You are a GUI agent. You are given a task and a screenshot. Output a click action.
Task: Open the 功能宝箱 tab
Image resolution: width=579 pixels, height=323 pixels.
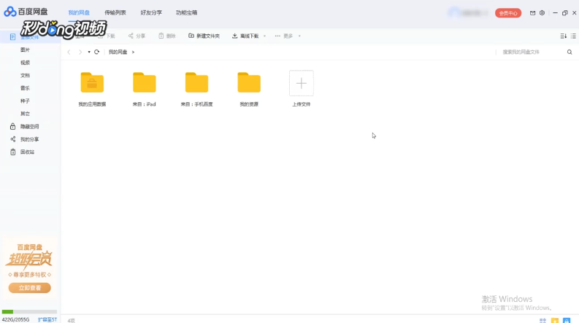186,12
